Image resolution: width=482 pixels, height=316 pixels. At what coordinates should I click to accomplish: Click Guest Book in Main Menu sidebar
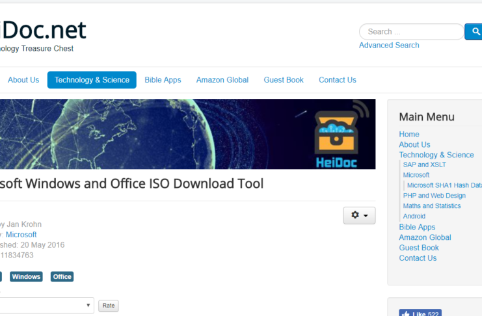pyautogui.click(x=419, y=248)
